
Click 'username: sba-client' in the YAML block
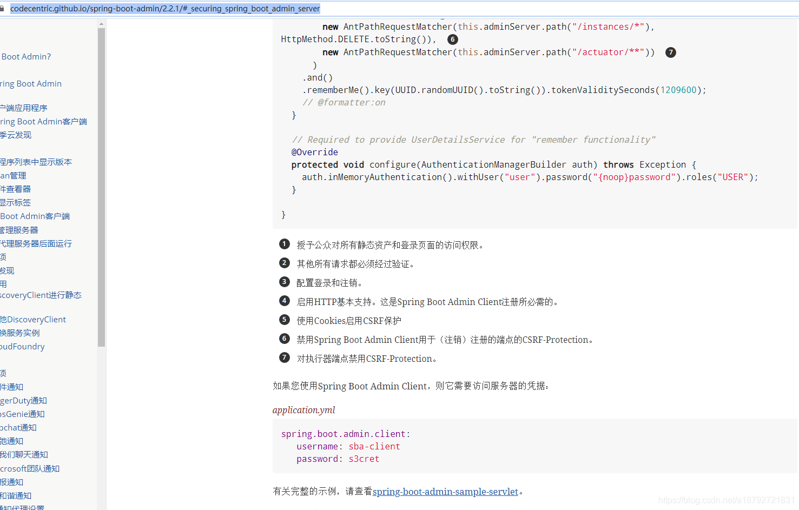coord(348,447)
